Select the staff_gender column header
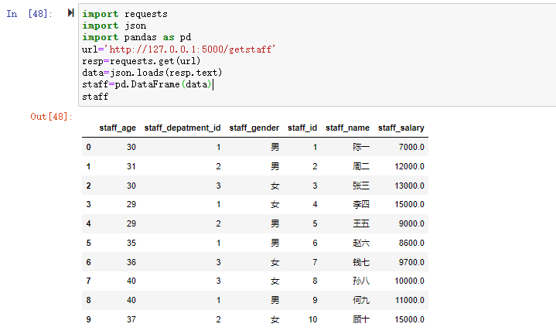 [x=254, y=128]
